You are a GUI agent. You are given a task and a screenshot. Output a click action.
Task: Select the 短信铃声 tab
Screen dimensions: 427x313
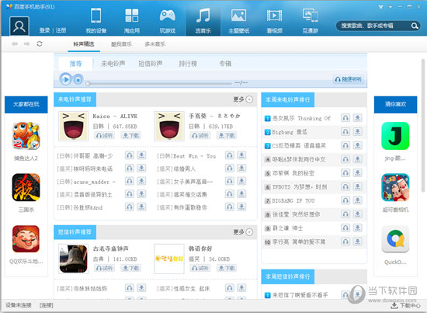[x=151, y=64]
